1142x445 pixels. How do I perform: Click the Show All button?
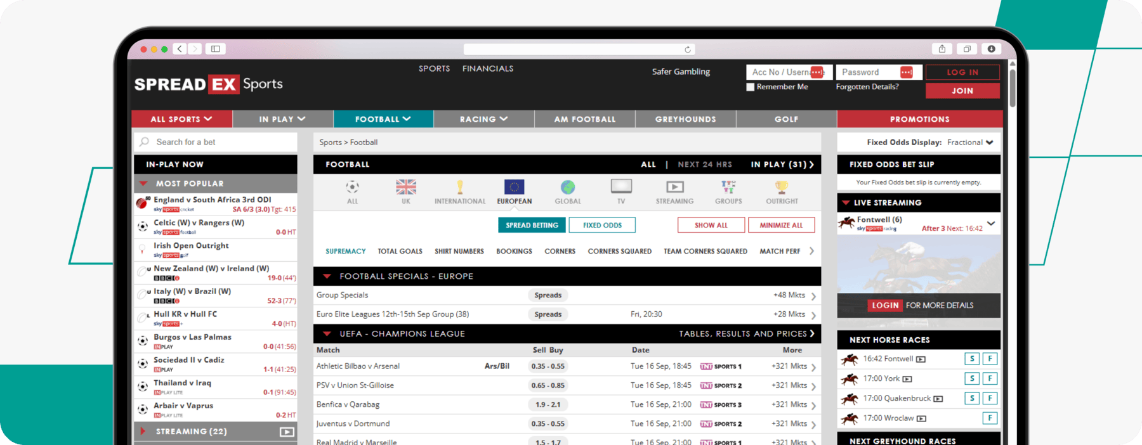(x=711, y=225)
